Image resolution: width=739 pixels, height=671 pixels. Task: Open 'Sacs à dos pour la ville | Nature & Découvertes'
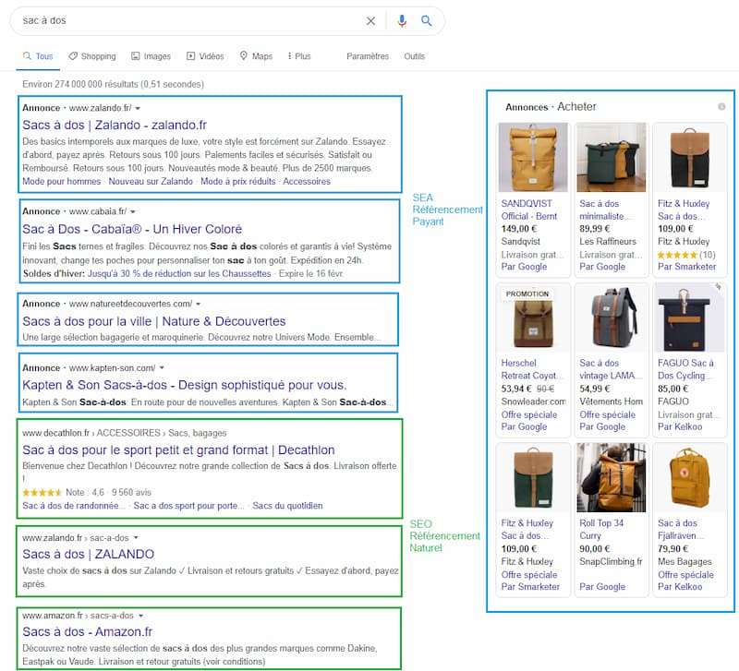[x=153, y=321]
